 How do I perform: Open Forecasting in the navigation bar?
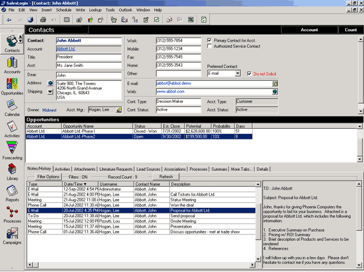12,151
